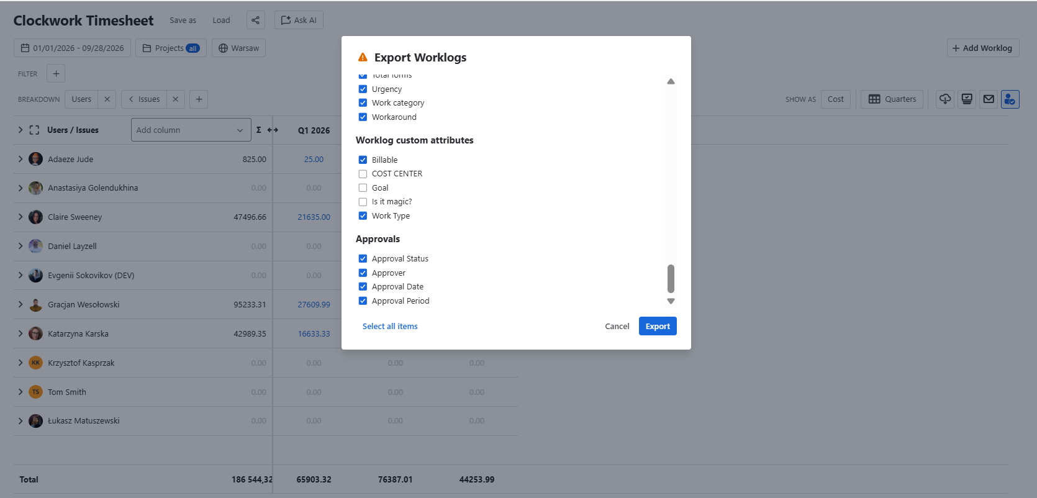Uncheck the Approval Status checkbox

(363, 259)
